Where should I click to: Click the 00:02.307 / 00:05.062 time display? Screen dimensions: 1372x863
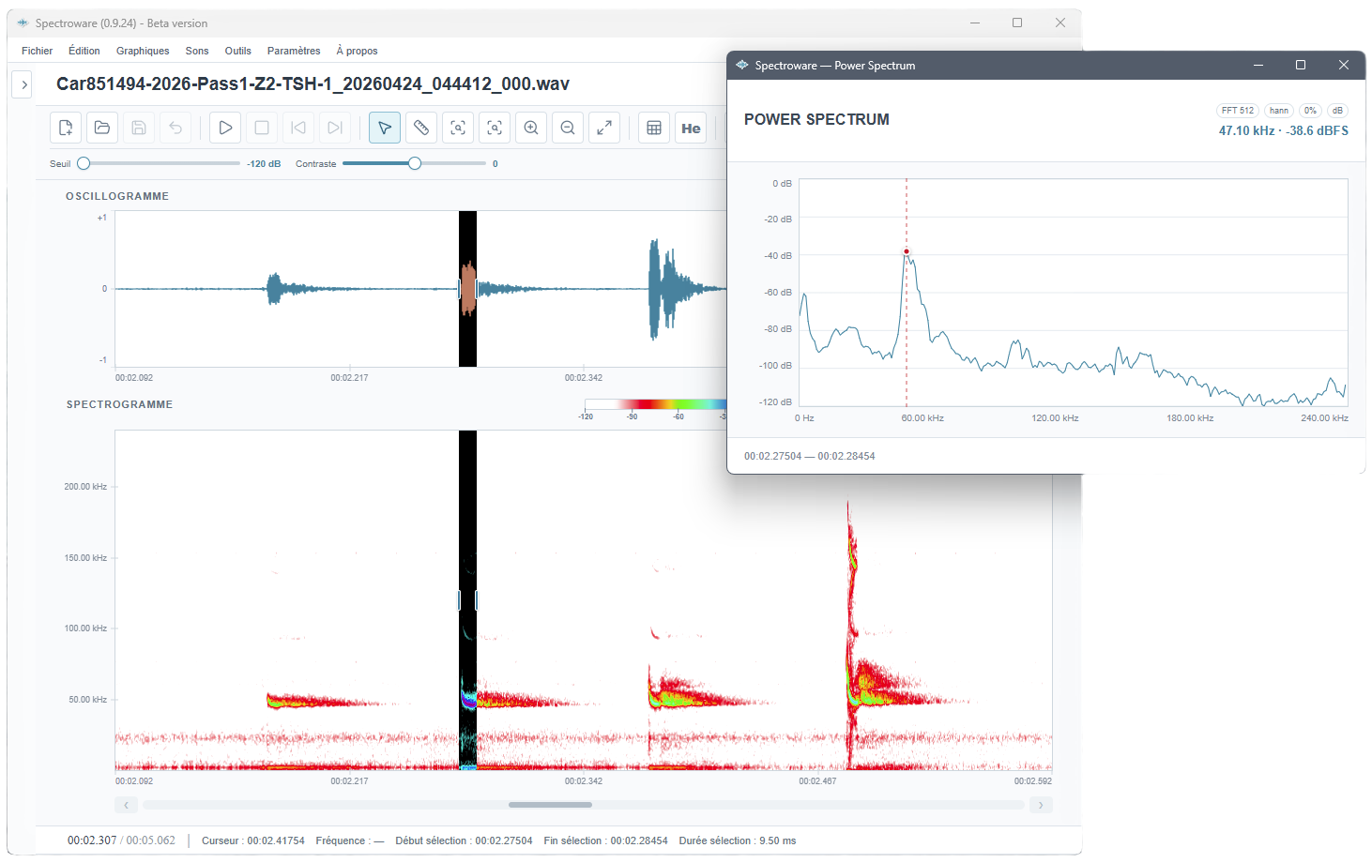[x=121, y=840]
